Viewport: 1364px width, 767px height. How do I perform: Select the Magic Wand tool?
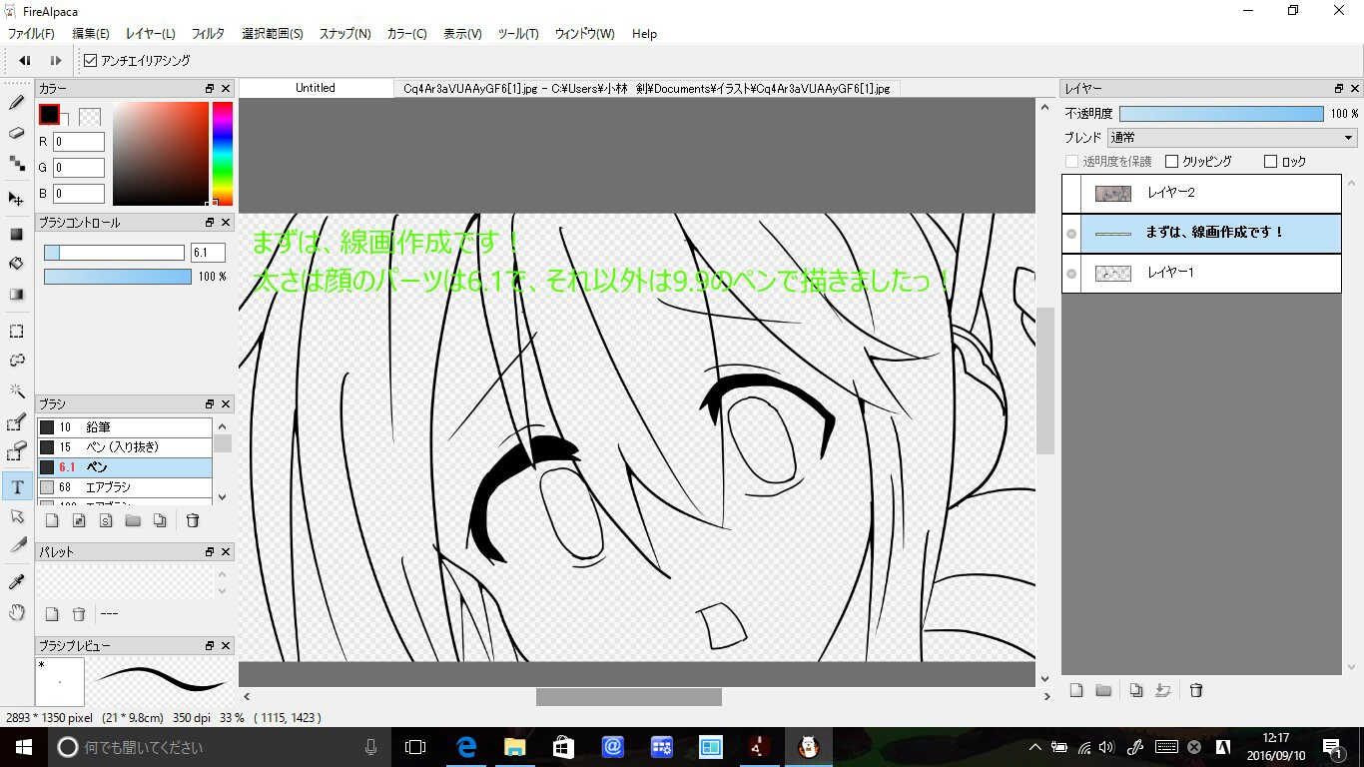(17, 390)
